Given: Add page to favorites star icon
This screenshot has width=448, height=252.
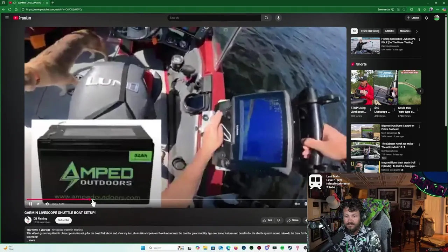Looking at the screenshot, I should pos(404,9).
